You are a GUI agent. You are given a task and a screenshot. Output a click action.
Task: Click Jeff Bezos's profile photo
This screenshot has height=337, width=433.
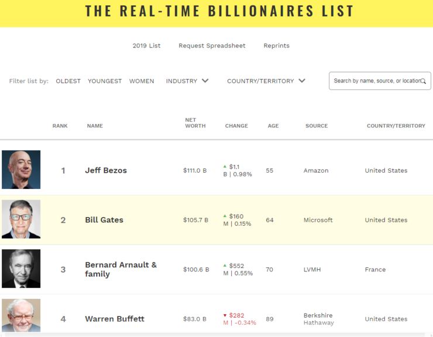pyautogui.click(x=21, y=170)
